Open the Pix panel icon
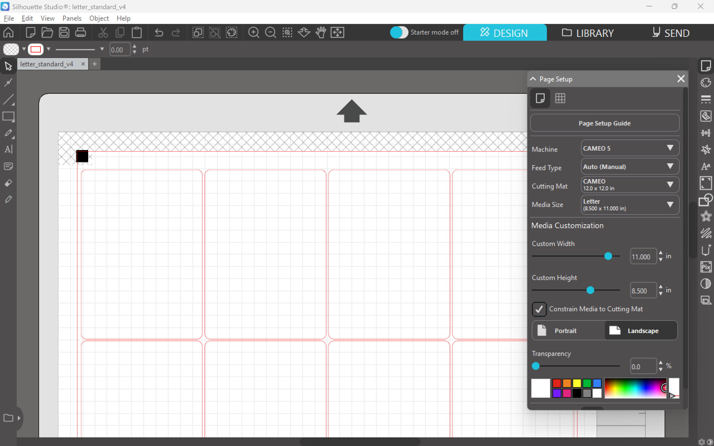This screenshot has width=714, height=446. coord(706,267)
